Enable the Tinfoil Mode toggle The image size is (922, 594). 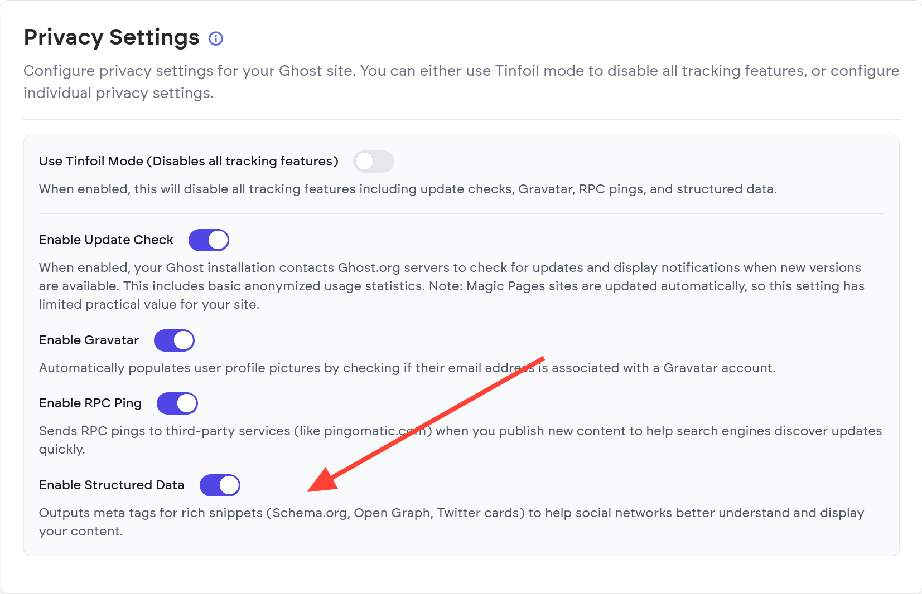(x=374, y=162)
